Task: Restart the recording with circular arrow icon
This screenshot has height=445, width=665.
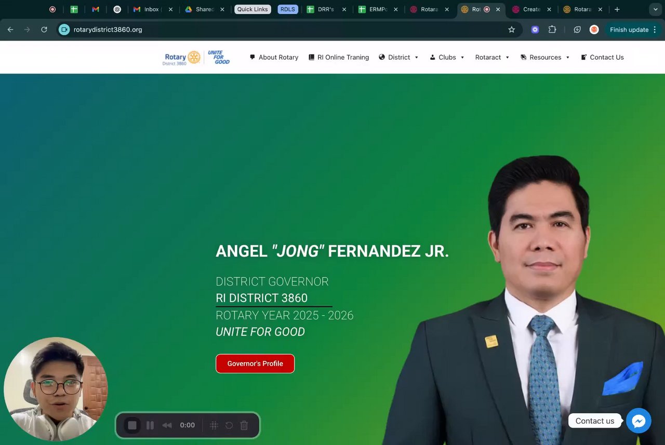Action: [x=229, y=425]
